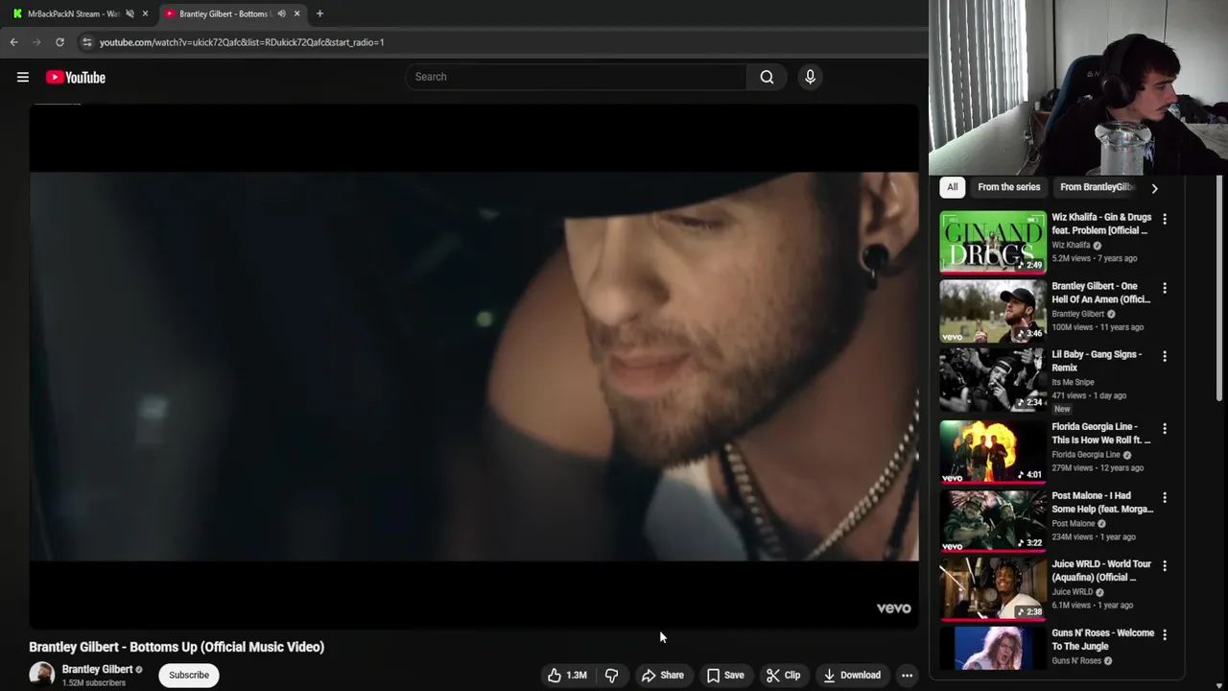Click the Wiz Khalifa channel name
Screen dimensions: 1228x691
point(1071,245)
